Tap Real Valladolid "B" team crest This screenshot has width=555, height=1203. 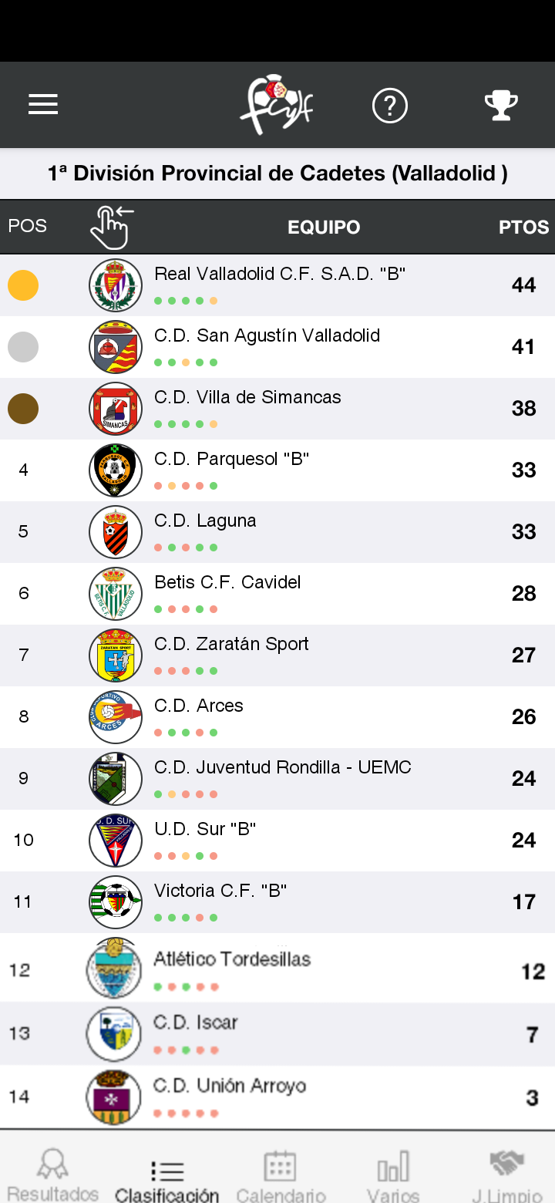116,285
